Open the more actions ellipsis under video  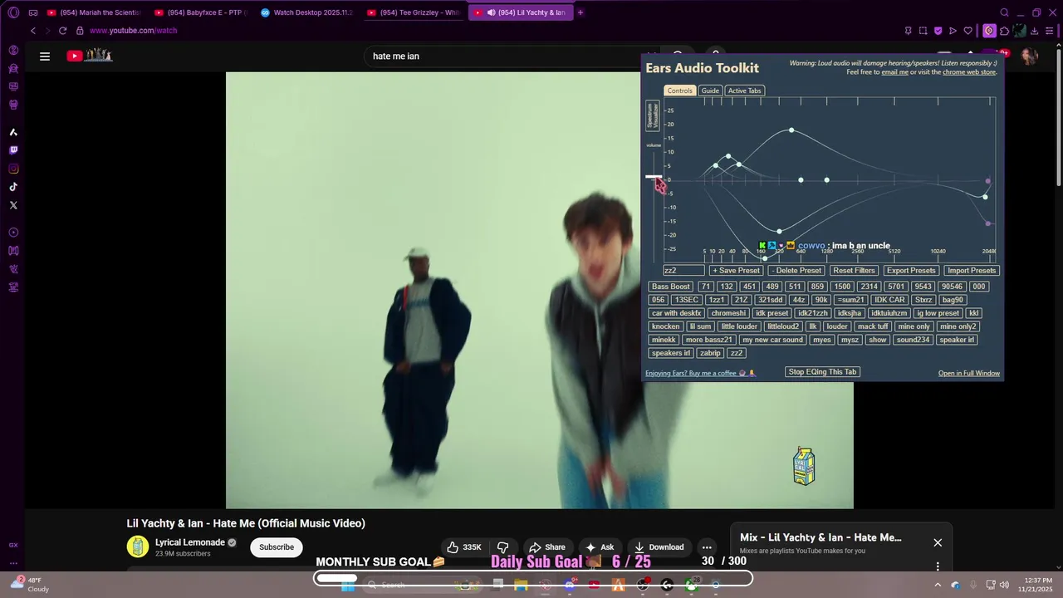pos(707,547)
